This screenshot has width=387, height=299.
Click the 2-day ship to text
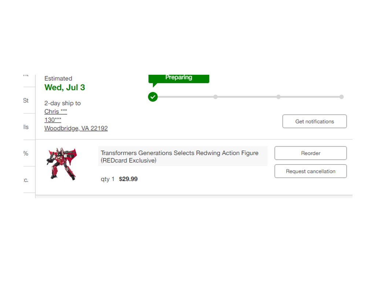click(62, 103)
